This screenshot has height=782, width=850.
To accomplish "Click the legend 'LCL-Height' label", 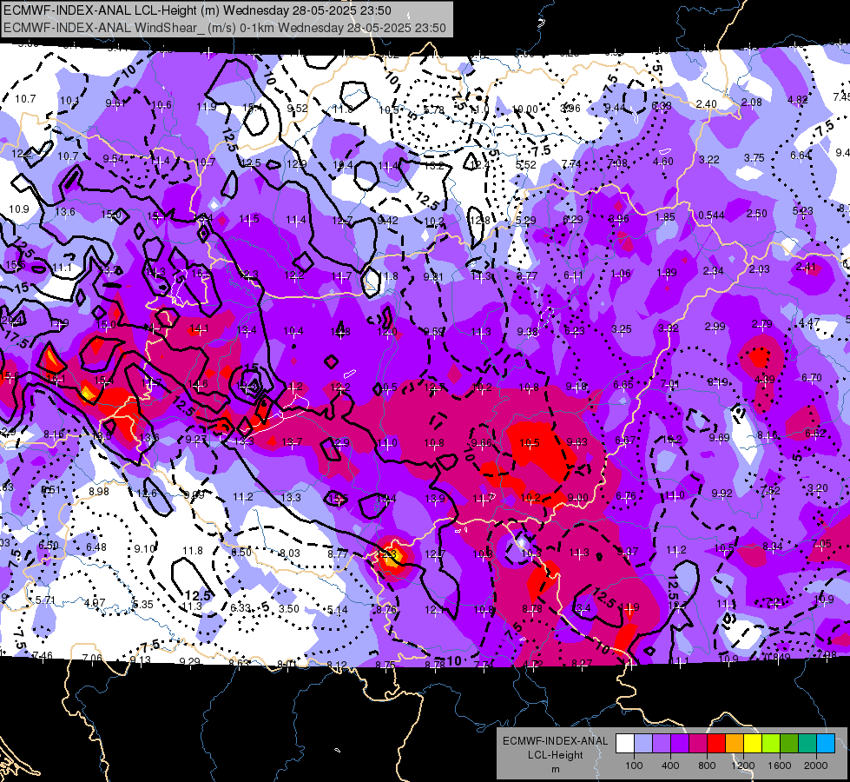I will [x=555, y=755].
